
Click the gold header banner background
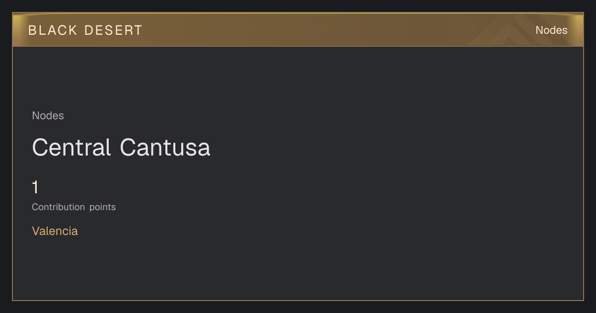pos(298,30)
